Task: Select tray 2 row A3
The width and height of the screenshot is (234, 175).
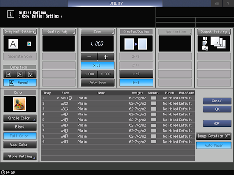Action: (x=118, y=103)
